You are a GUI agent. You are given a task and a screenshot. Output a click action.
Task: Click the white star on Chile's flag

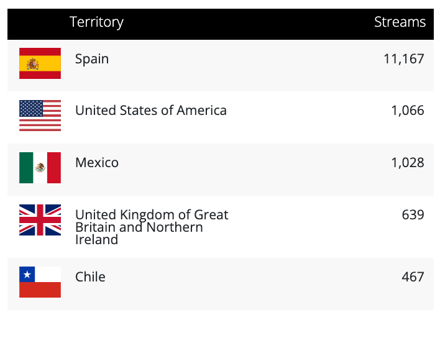pos(27,274)
